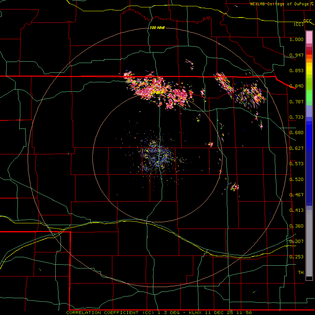
Task: Click the 0.573 scale label
Action: (x=296, y=164)
